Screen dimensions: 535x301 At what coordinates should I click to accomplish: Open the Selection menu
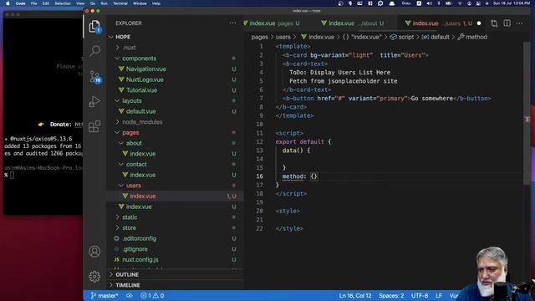coord(63,3)
